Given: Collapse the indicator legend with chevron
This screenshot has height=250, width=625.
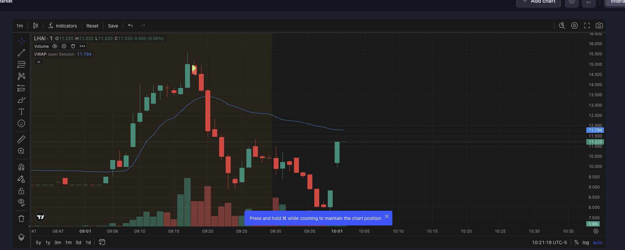Looking at the screenshot, I should (39, 62).
